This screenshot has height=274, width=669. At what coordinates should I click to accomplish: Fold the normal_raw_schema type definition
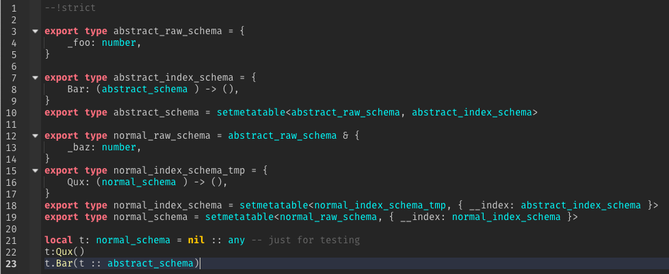click(x=34, y=136)
